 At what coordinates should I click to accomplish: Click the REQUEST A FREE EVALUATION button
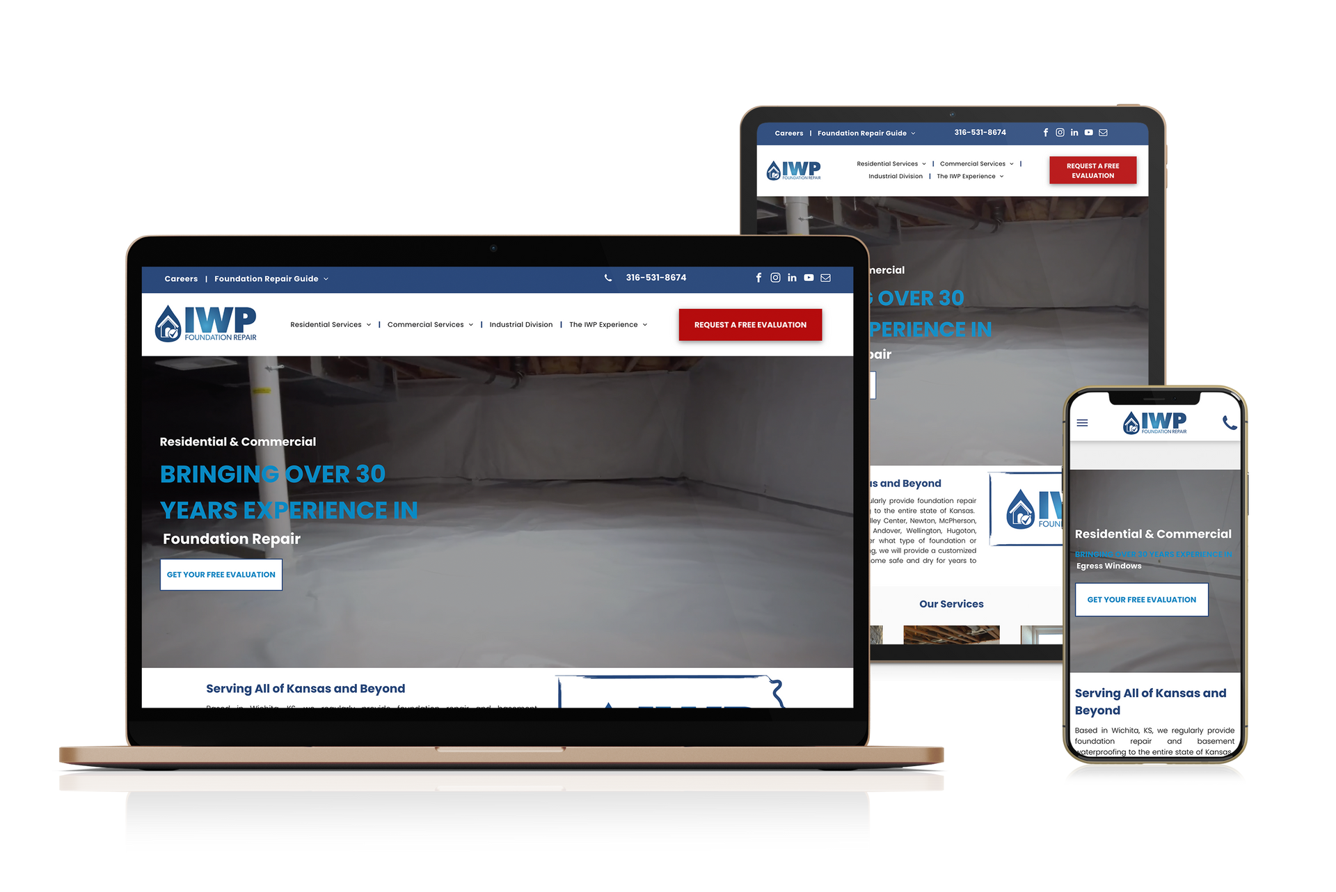point(749,324)
